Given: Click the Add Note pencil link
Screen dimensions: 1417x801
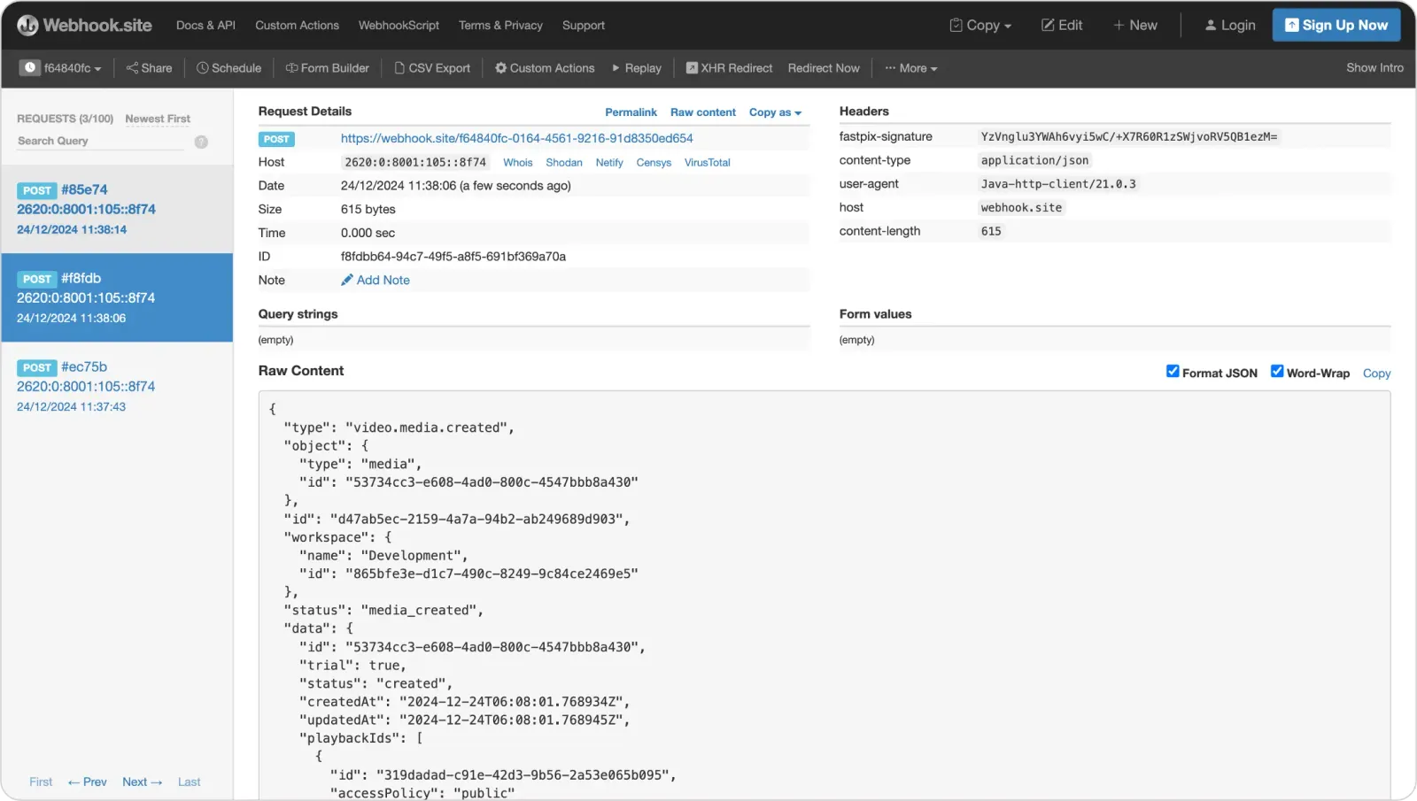Looking at the screenshot, I should 376,280.
